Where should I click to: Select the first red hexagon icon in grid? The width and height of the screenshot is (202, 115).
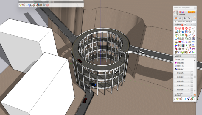176,29
